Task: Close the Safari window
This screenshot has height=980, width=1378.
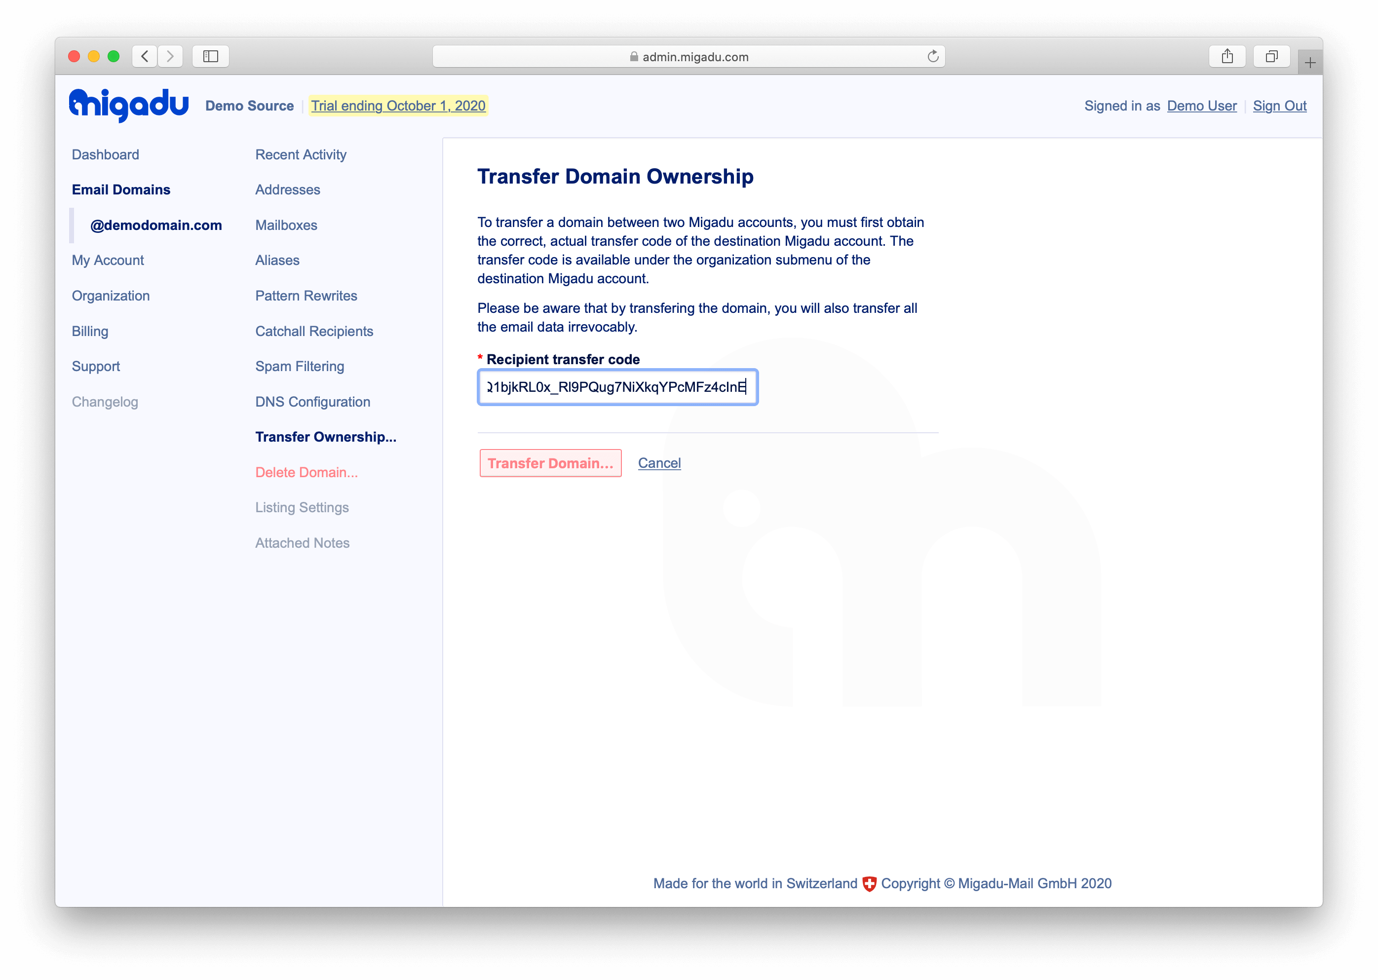Action: [x=74, y=56]
